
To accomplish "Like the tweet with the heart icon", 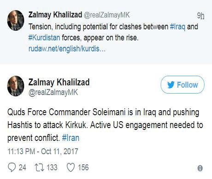I will tap(71, 168).
